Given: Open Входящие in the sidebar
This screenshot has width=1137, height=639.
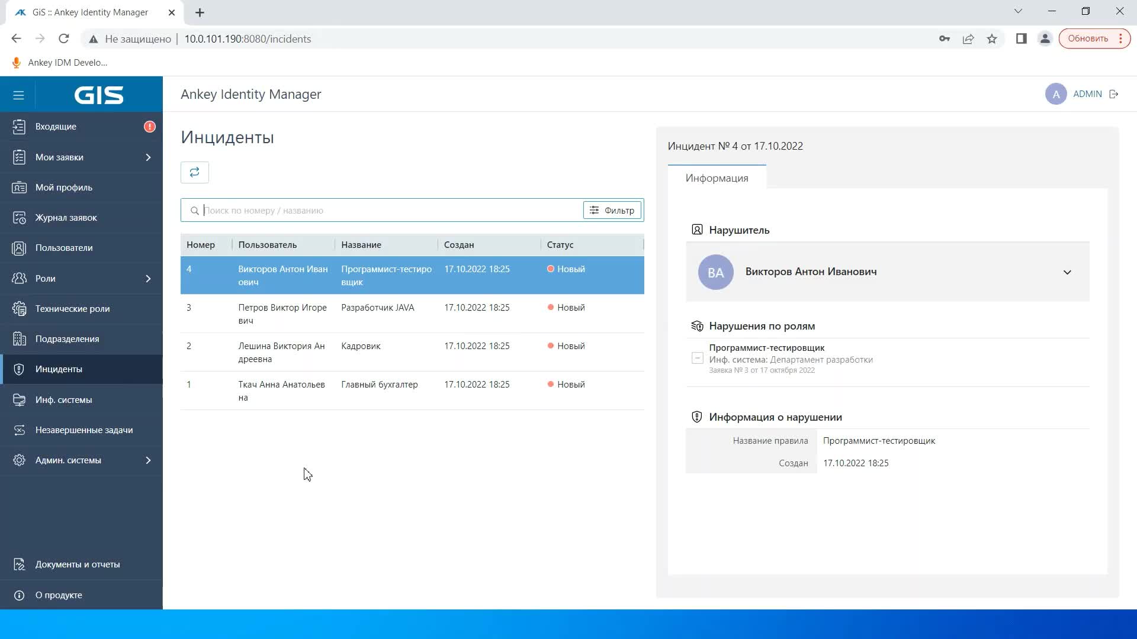Looking at the screenshot, I should [x=81, y=127].
